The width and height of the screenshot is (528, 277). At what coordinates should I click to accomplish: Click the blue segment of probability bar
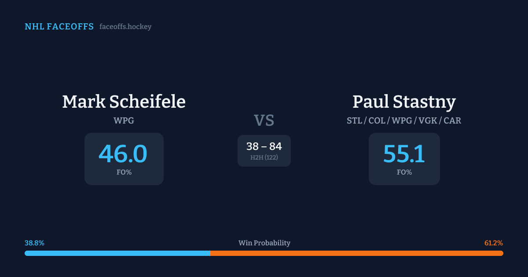tap(117, 253)
